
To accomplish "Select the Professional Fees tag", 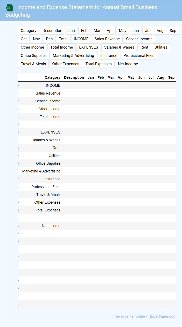I will [x=139, y=56].
